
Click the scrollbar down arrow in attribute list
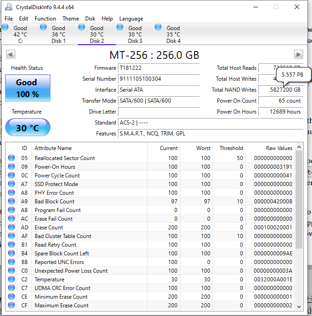click(x=299, y=306)
